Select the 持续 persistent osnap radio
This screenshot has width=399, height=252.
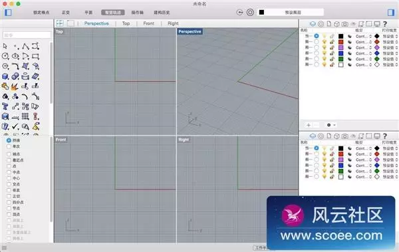click(9, 140)
